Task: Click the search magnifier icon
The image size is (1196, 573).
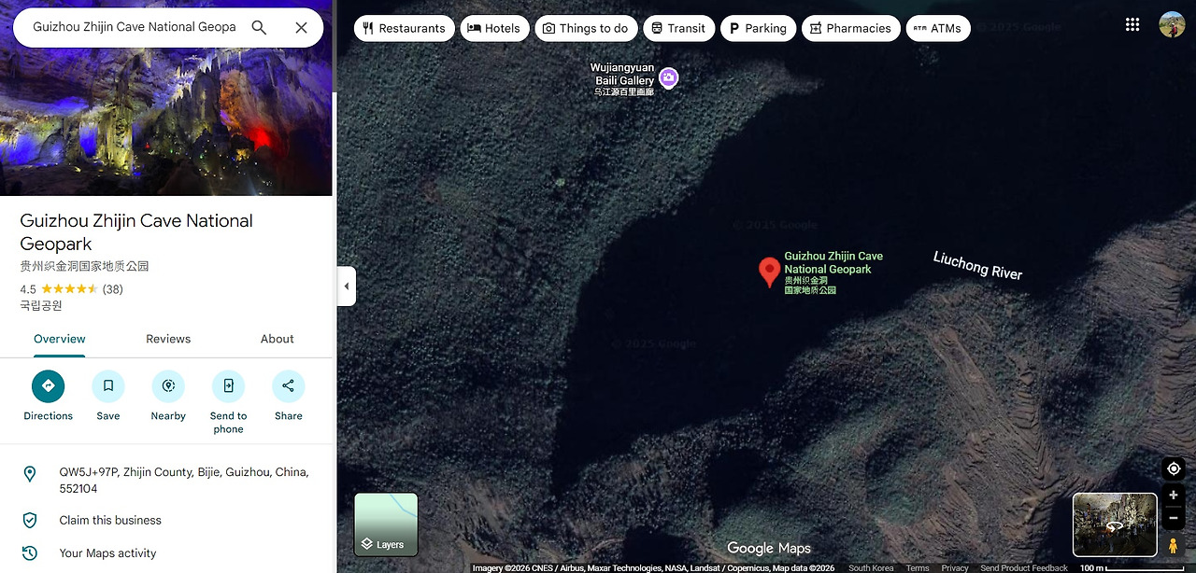Action: click(x=259, y=27)
